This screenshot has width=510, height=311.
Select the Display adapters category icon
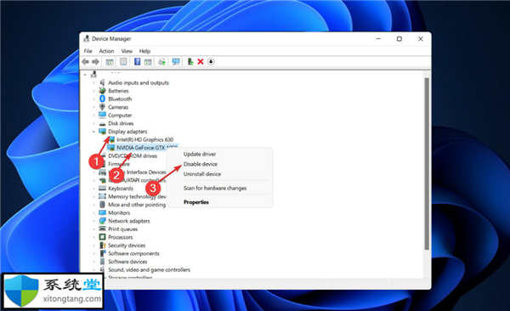point(102,132)
